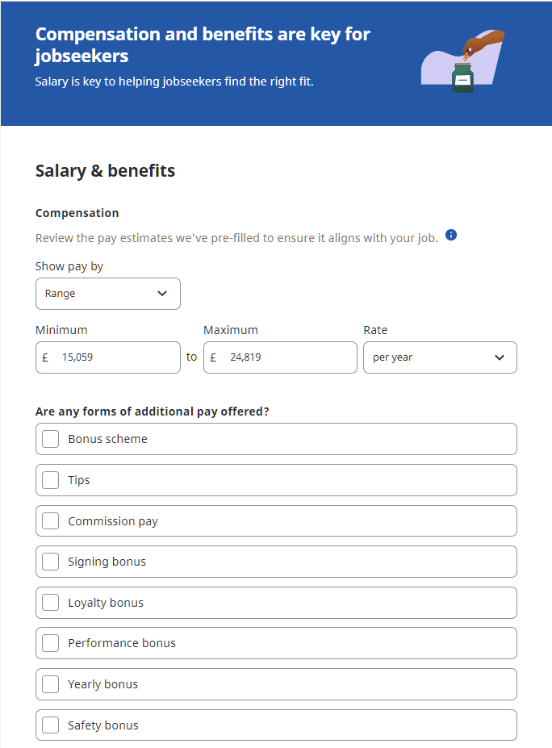Enable the Tips checkbox
The width and height of the screenshot is (552, 748).
(x=51, y=480)
